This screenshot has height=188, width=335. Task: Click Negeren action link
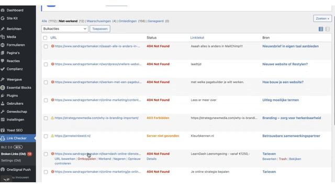point(119,159)
